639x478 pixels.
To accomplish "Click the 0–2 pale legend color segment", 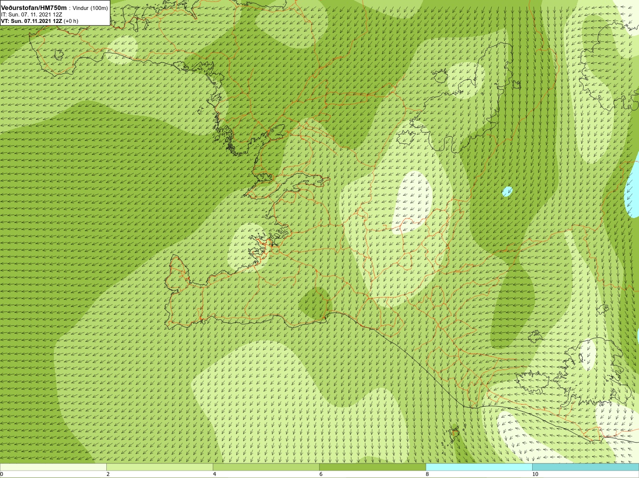I will tap(53, 467).
